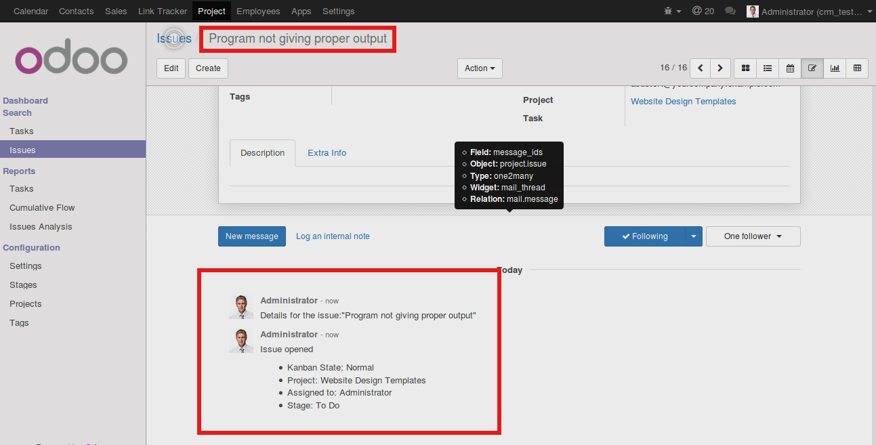The image size is (876, 445).
Task: Click Reports section header in sidebar
Action: pyautogui.click(x=19, y=171)
